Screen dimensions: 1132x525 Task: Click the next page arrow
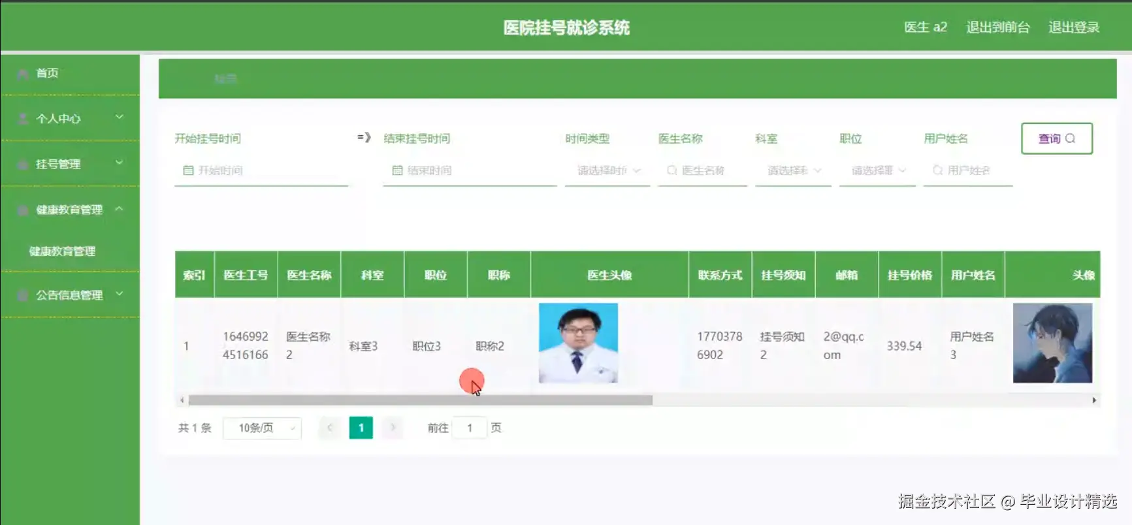click(x=393, y=428)
